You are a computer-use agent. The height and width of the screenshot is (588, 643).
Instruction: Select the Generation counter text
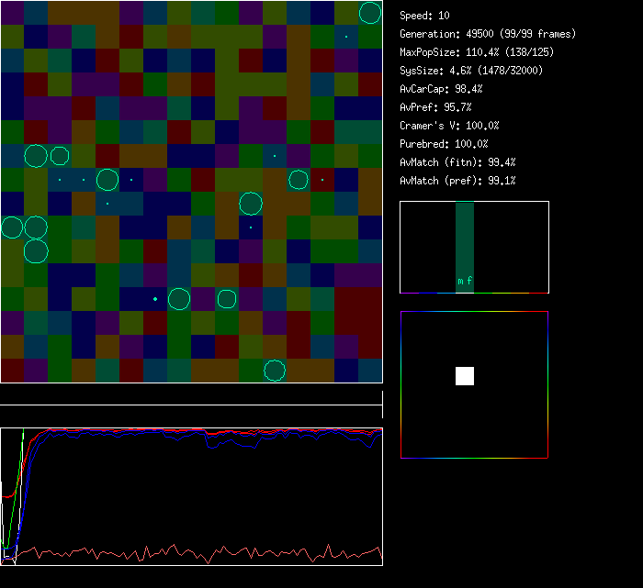[x=488, y=34]
